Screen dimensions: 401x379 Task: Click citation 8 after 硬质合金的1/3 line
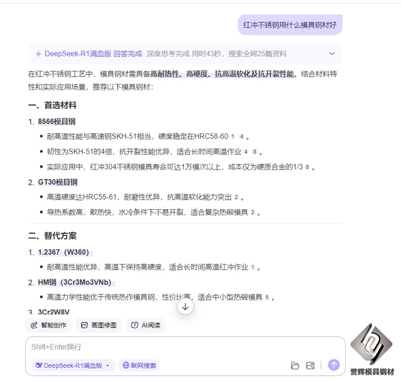[x=307, y=167]
